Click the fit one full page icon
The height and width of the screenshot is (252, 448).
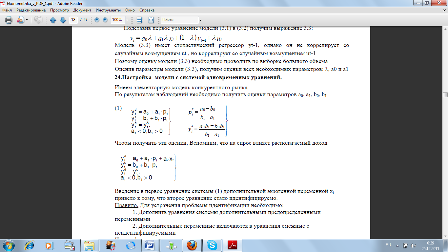(x=151, y=20)
